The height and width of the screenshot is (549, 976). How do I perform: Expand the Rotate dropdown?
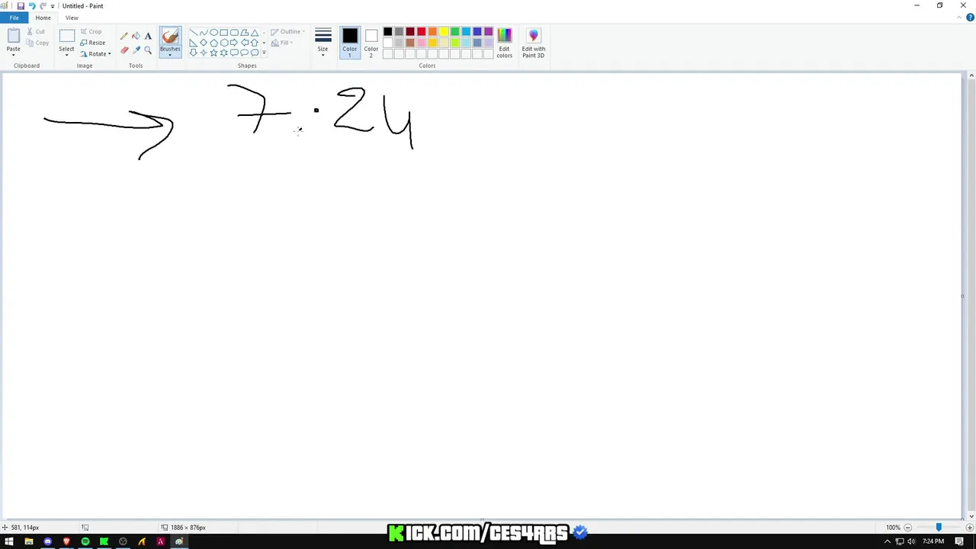[109, 54]
